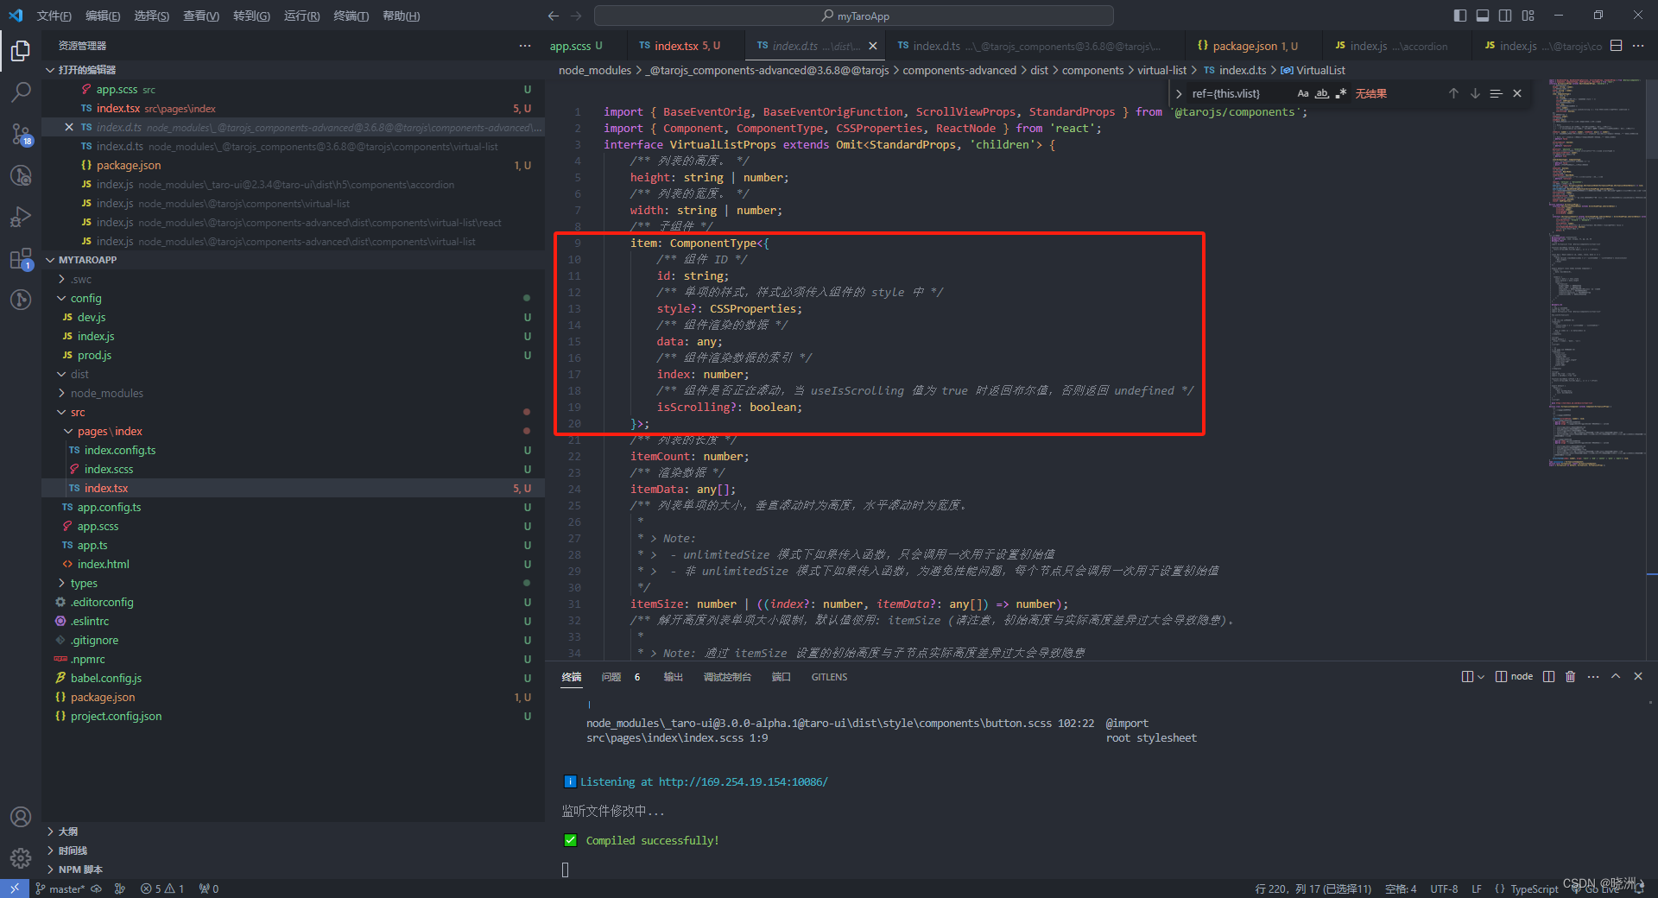The height and width of the screenshot is (898, 1658).
Task: Split the editor using the top-right split icon
Action: [1617, 46]
